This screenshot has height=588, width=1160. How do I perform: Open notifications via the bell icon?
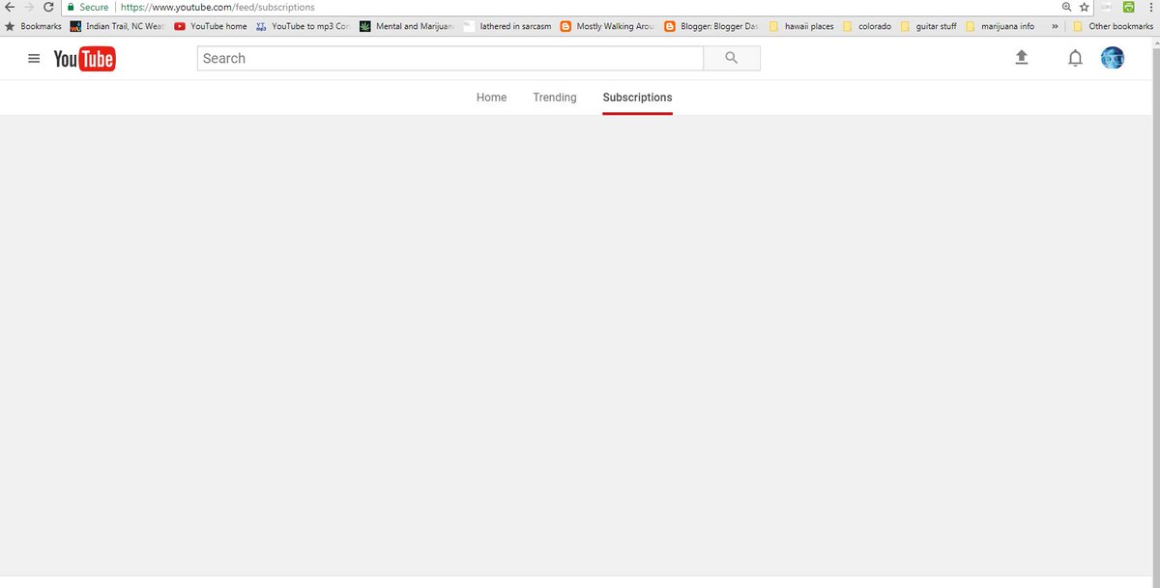1074,58
